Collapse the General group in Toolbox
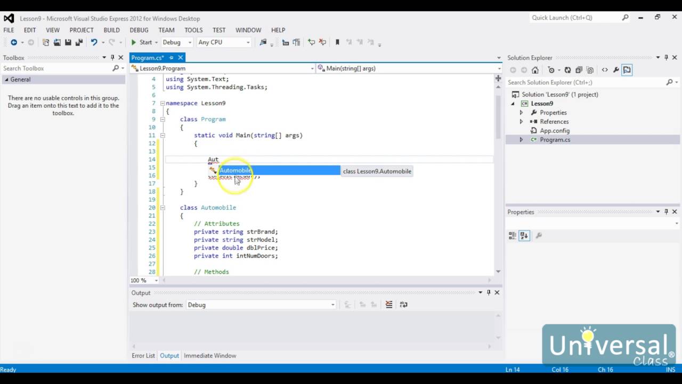 [x=6, y=79]
